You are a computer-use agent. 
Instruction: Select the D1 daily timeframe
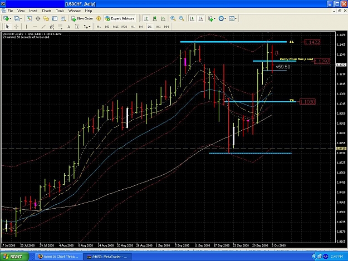point(150,27)
